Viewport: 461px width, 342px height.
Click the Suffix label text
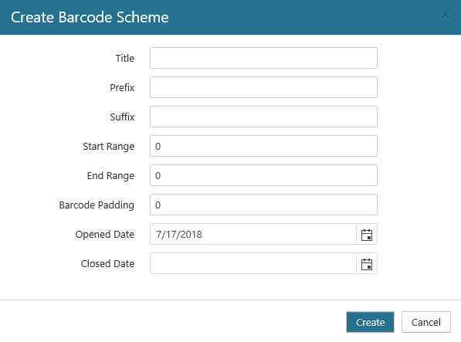coord(122,117)
